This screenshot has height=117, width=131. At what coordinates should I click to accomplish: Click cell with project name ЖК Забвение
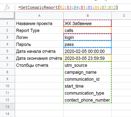pos(88,23)
